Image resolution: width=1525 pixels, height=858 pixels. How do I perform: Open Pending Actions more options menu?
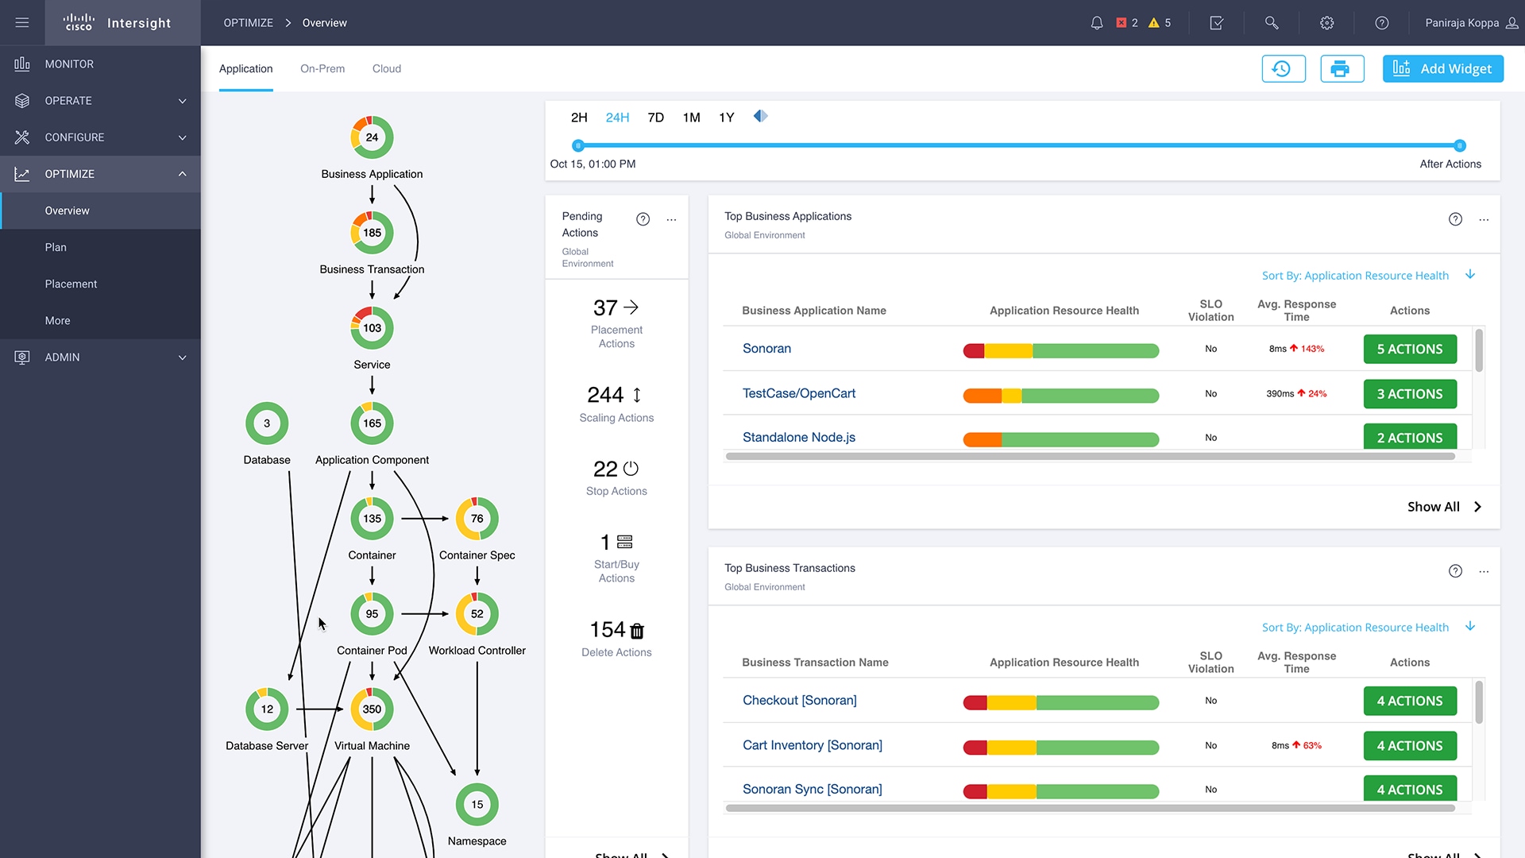click(671, 220)
